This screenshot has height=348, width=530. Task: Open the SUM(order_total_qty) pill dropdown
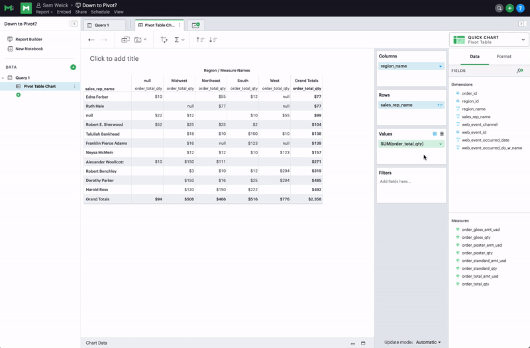point(441,144)
